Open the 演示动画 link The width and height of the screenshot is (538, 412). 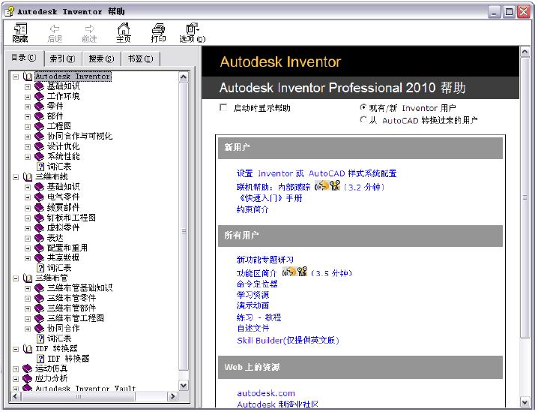point(253,305)
